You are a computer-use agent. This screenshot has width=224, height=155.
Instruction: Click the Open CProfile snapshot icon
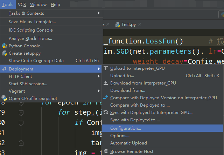click(4, 99)
